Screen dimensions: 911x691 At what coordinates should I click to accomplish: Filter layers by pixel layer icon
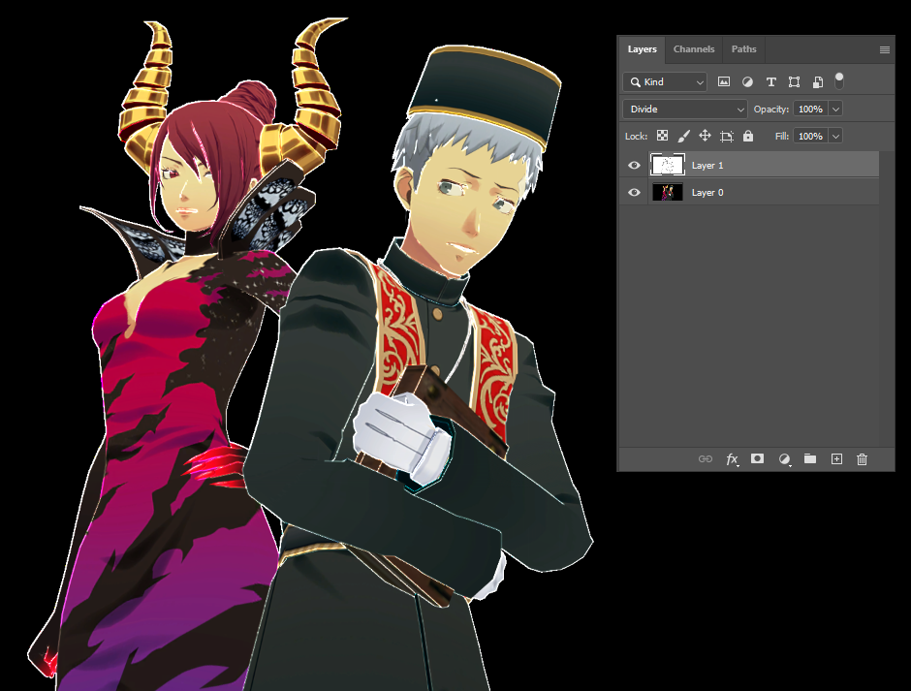click(x=723, y=82)
